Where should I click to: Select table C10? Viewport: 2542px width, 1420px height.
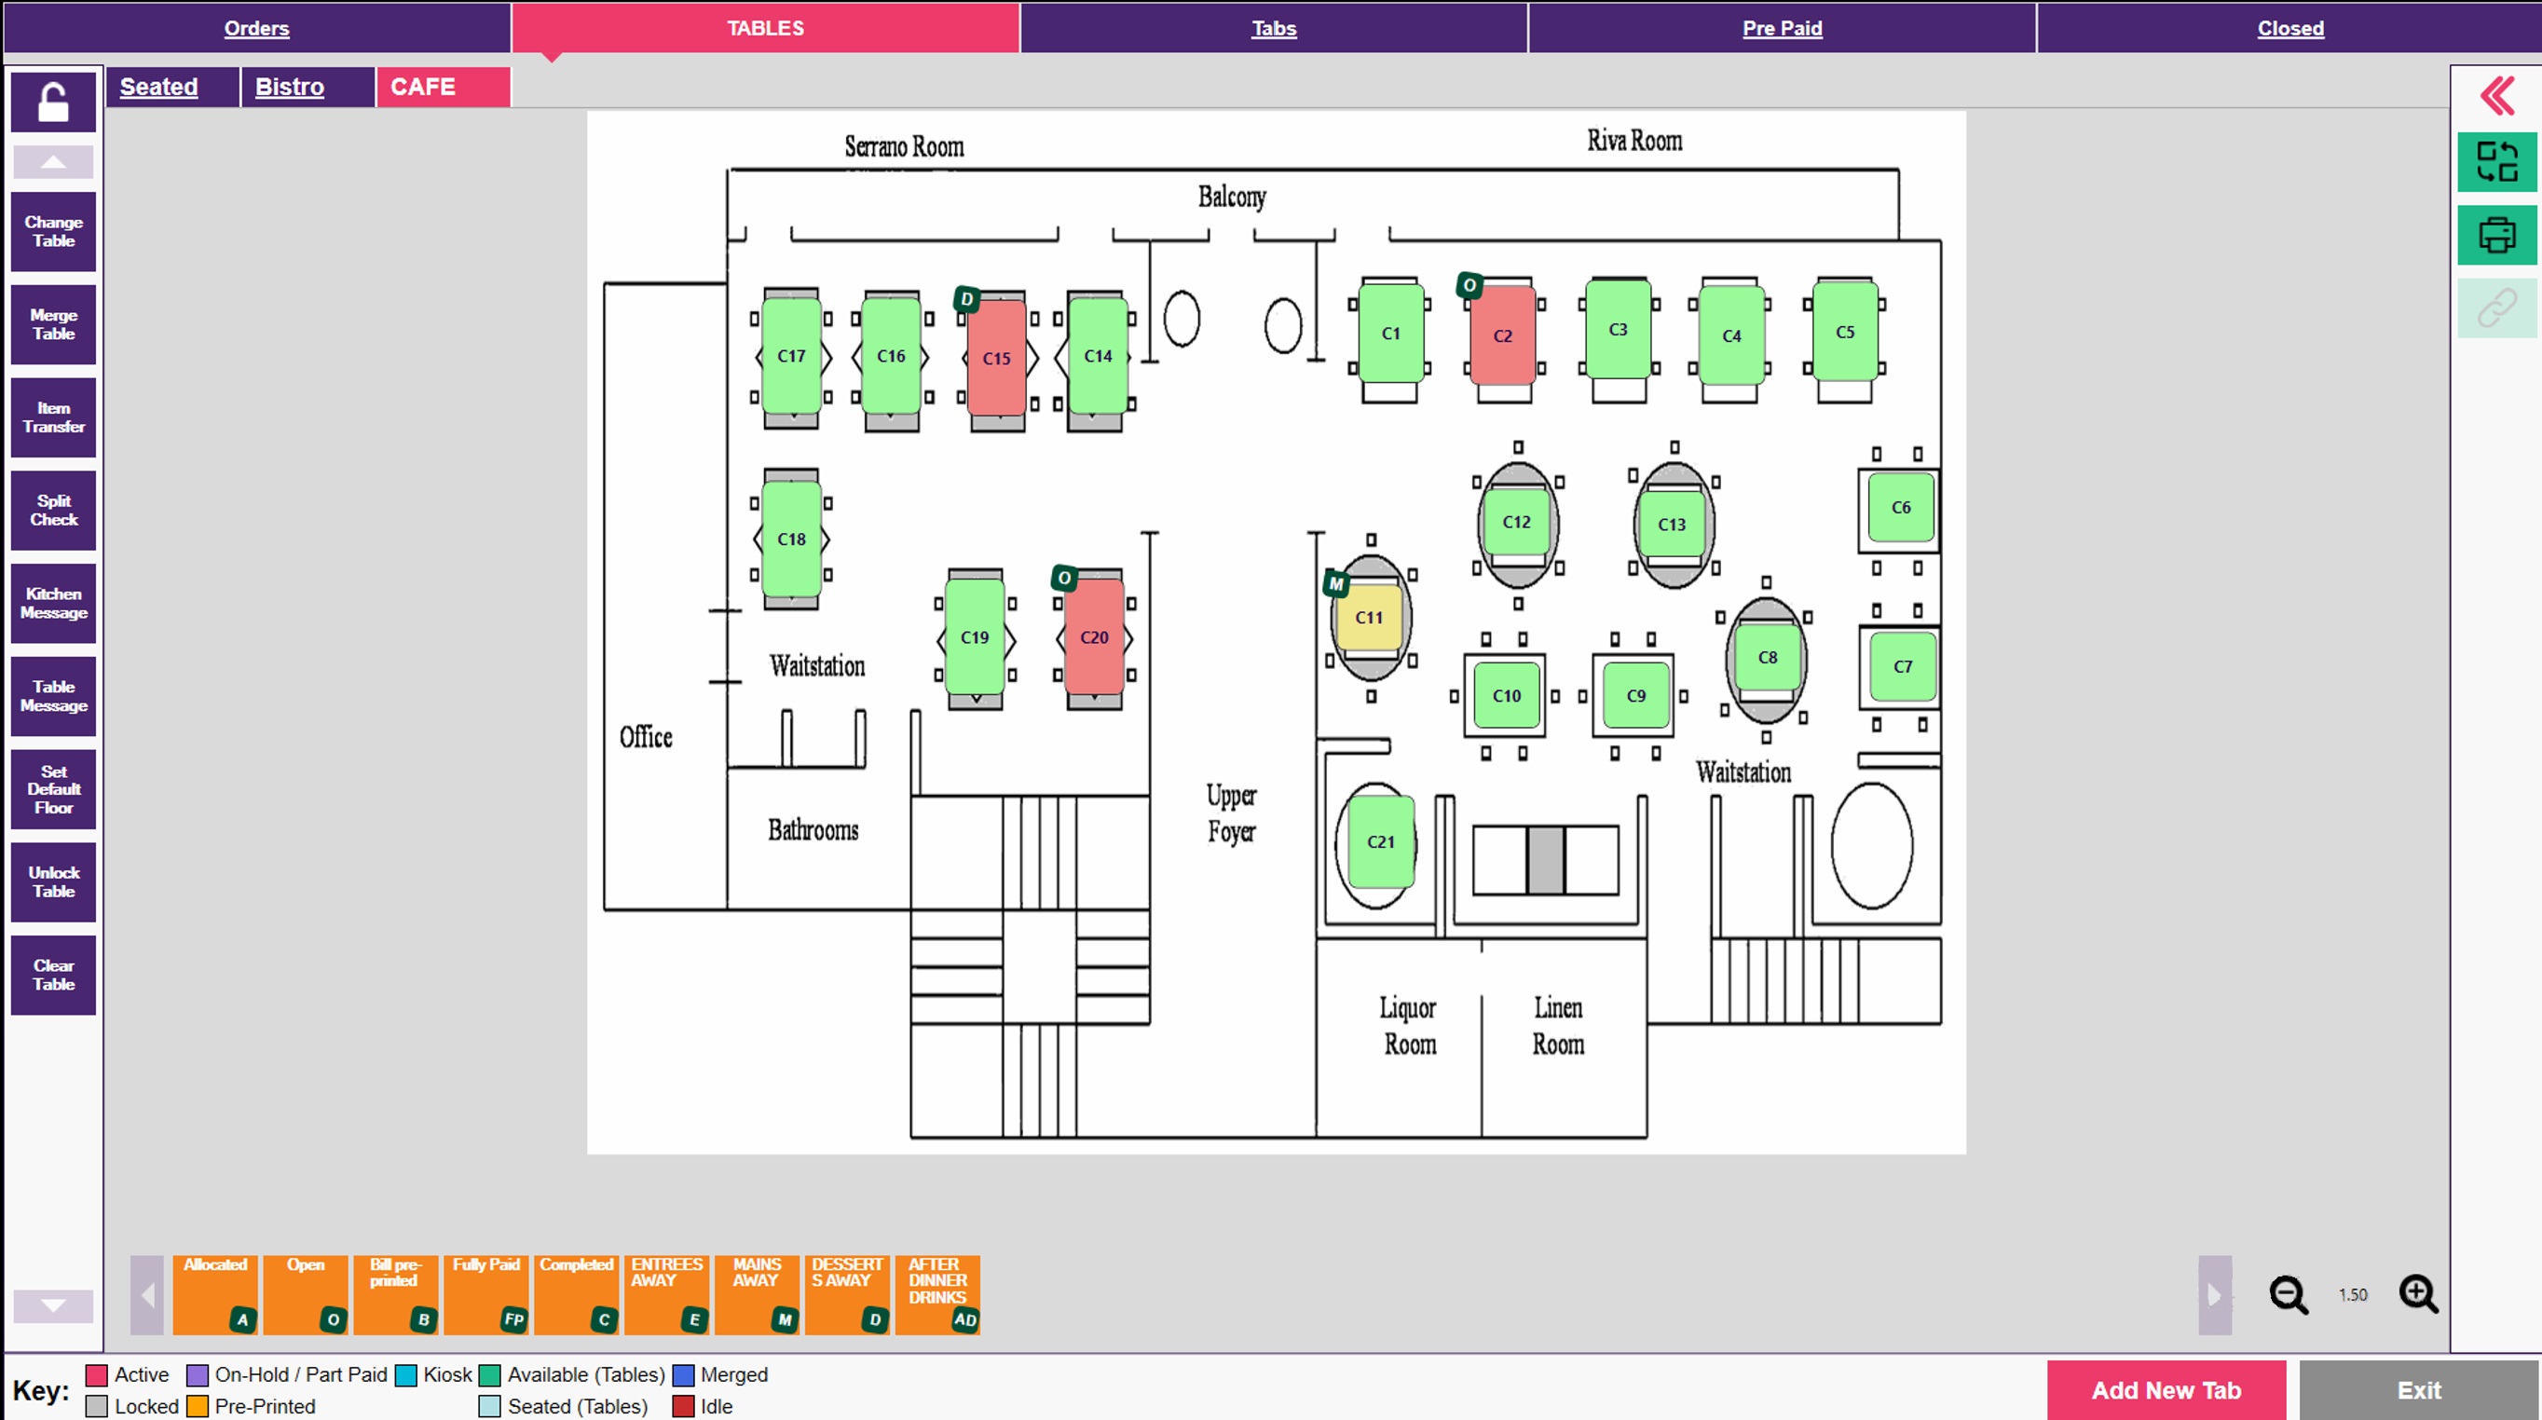(1507, 696)
